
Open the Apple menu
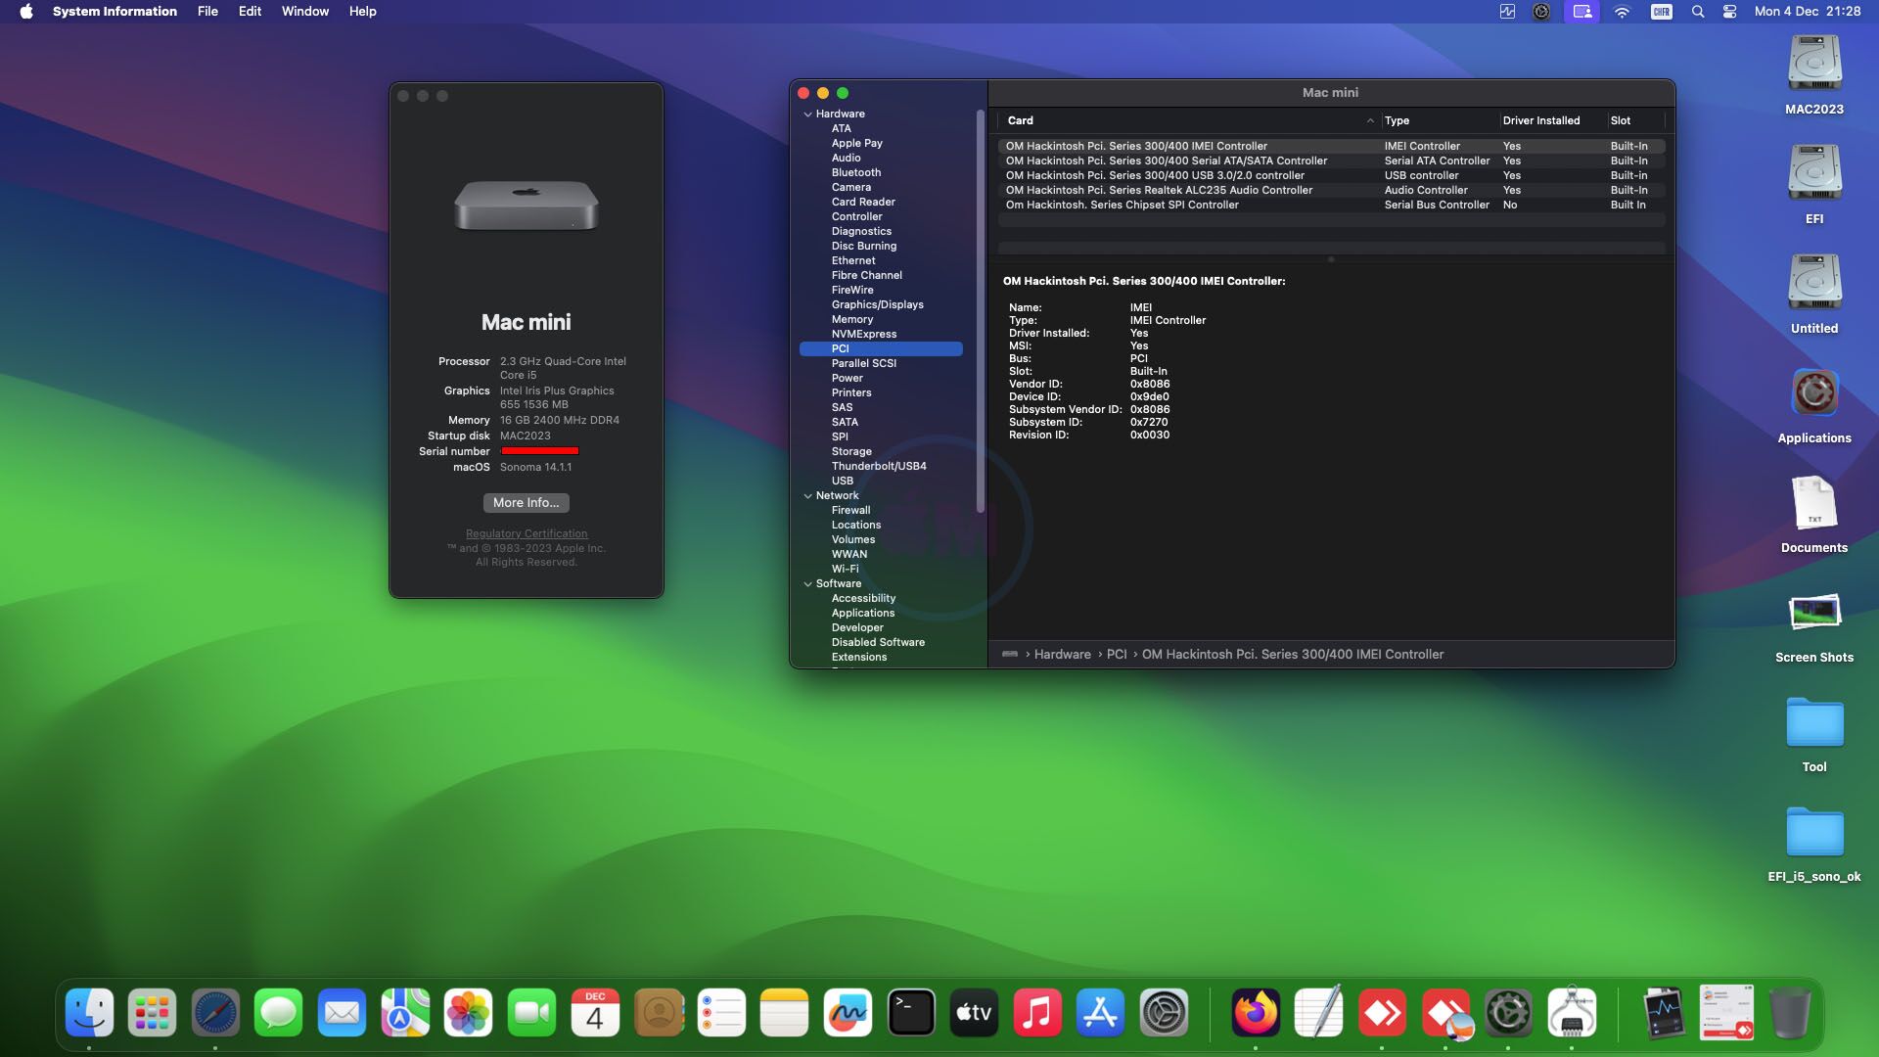(x=26, y=12)
